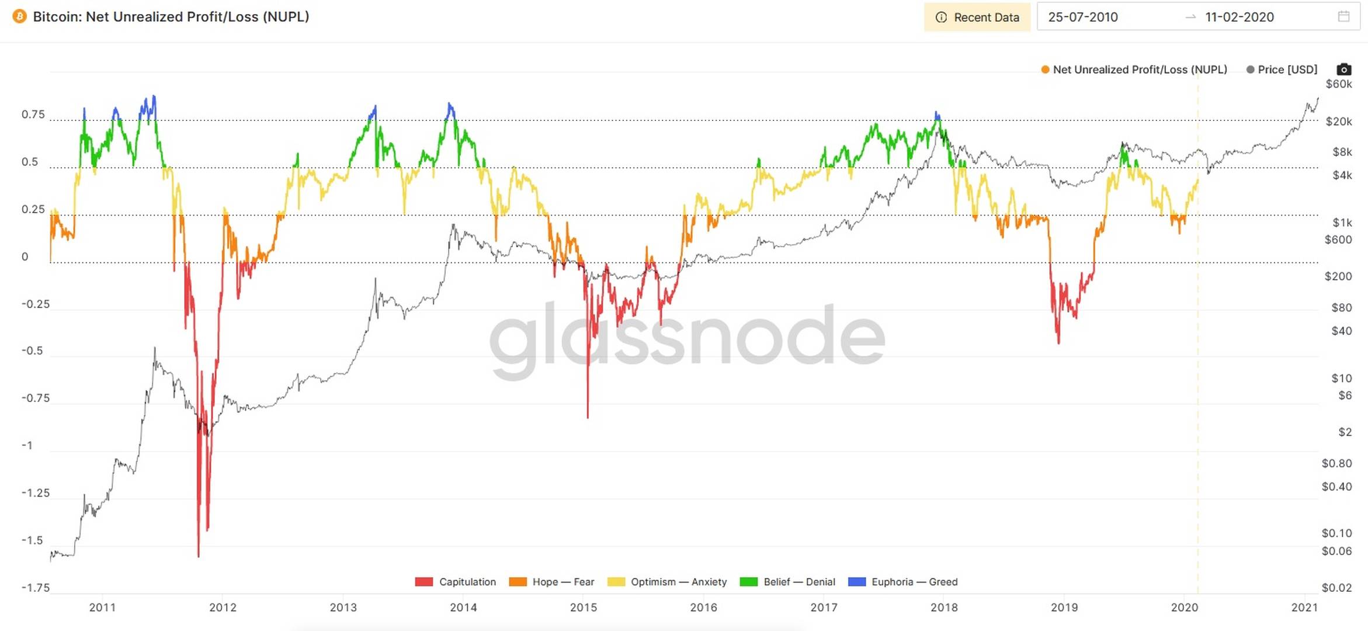Click the red Capitulation color swatch
Screen dimensions: 1368x631
pos(423,582)
